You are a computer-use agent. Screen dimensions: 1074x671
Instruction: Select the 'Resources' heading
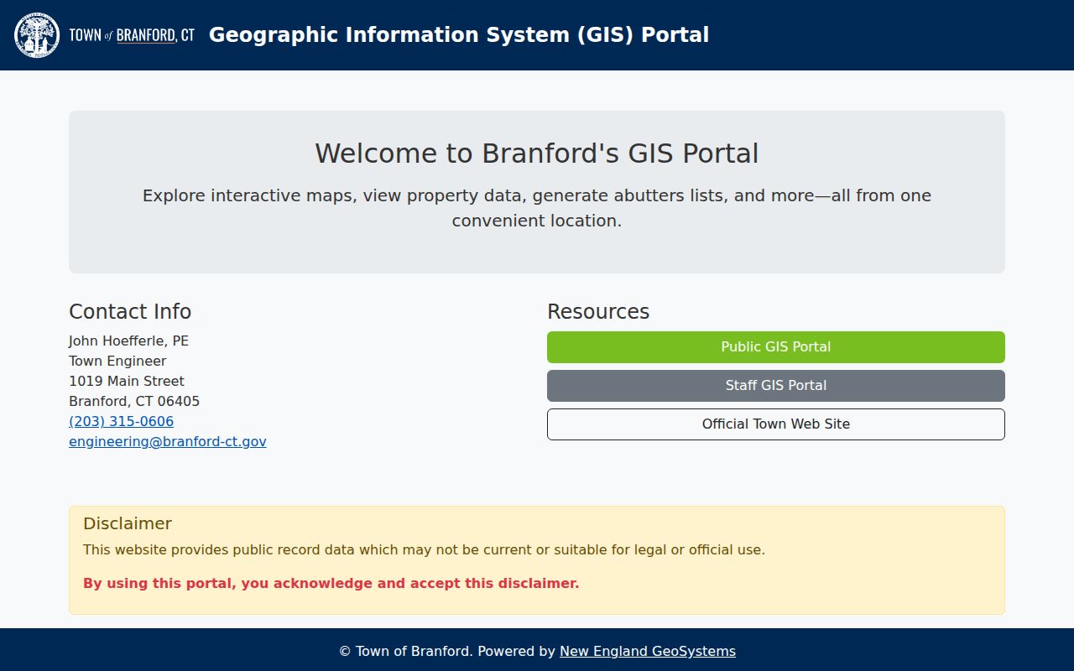598,312
